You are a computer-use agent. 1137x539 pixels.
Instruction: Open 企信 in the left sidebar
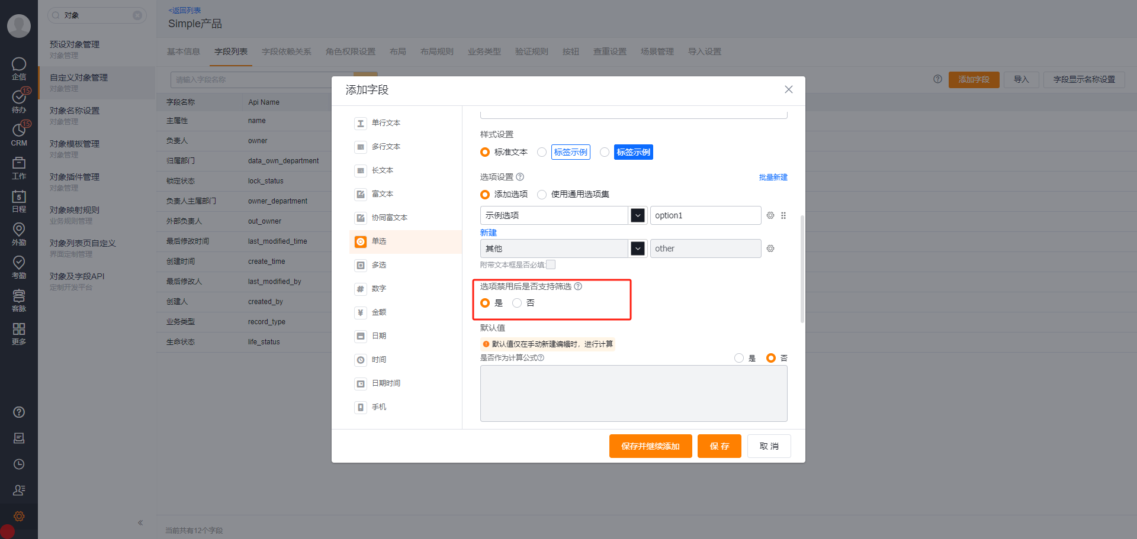pyautogui.click(x=18, y=68)
